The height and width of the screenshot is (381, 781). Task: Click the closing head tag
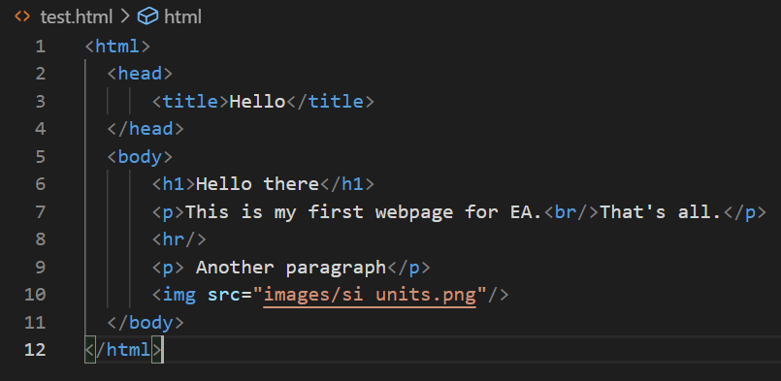(146, 129)
